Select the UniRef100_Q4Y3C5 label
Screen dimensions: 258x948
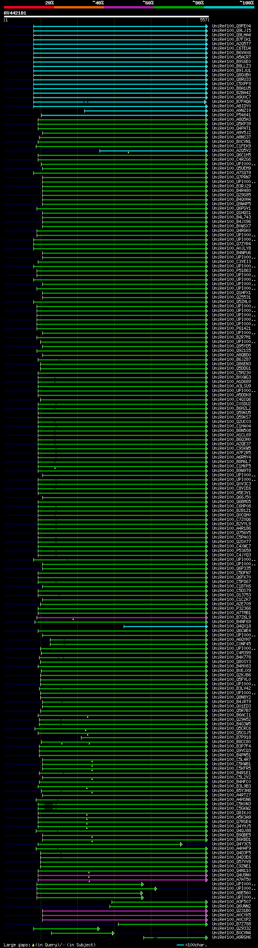231,844
